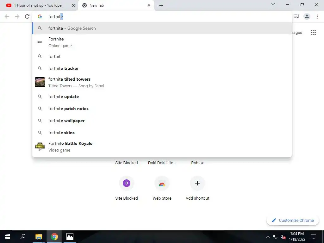Open the Photos app on taskbar
This screenshot has height=243, width=324.
pos(70,237)
